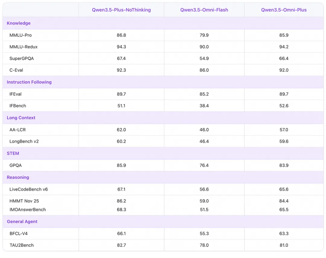The image size is (326, 258).
Task: Click the Qwen3.5-Plus-NoThinking column header
Action: click(x=121, y=10)
